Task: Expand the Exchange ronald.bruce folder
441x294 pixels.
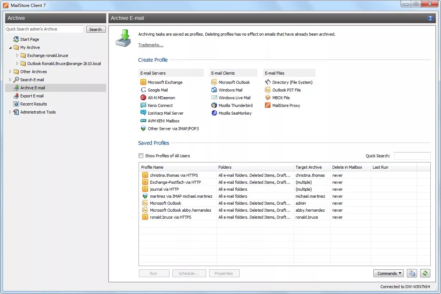Action: tap(17, 55)
